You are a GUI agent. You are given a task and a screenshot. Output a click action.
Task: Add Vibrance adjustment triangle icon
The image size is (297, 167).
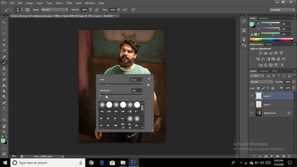tap(281, 53)
